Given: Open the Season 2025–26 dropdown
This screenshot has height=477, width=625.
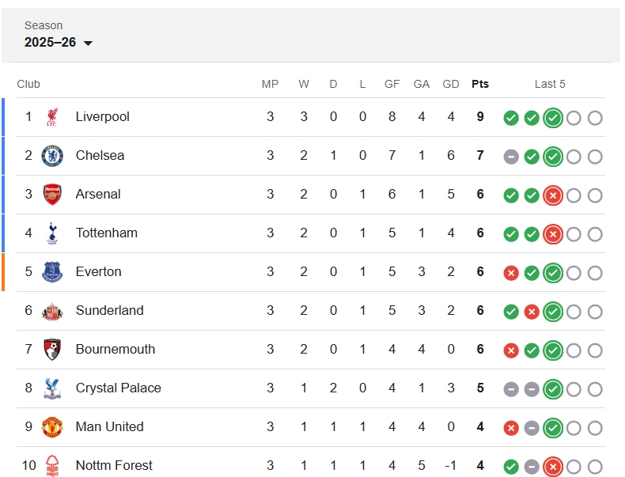Looking at the screenshot, I should click(x=59, y=43).
